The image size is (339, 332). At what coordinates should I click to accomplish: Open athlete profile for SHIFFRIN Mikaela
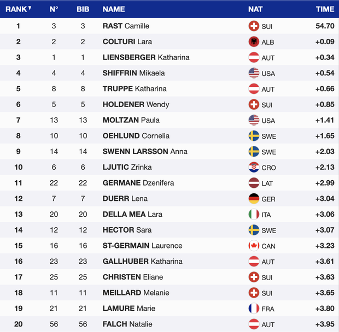coord(133,73)
